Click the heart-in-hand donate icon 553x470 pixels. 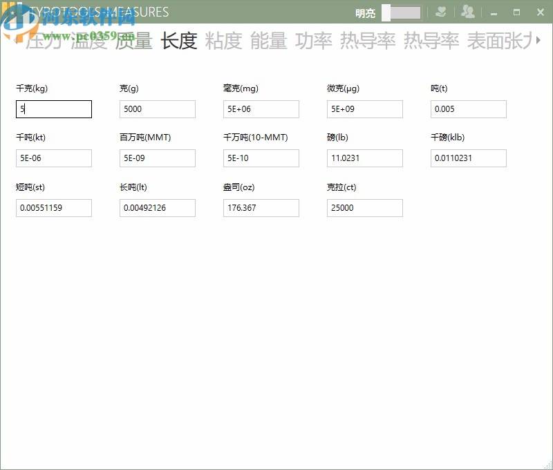441,12
